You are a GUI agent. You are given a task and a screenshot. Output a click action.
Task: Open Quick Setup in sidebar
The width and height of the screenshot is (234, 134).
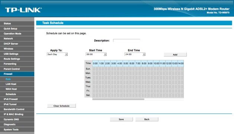(17, 29)
